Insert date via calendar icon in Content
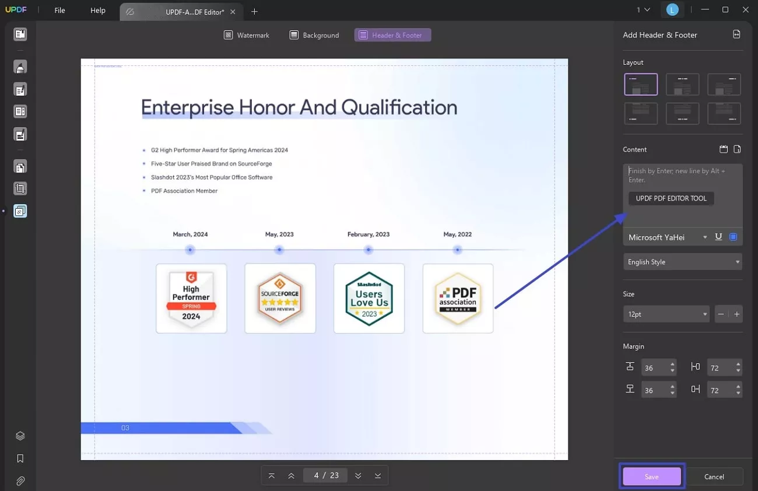The width and height of the screenshot is (758, 491). coord(724,149)
